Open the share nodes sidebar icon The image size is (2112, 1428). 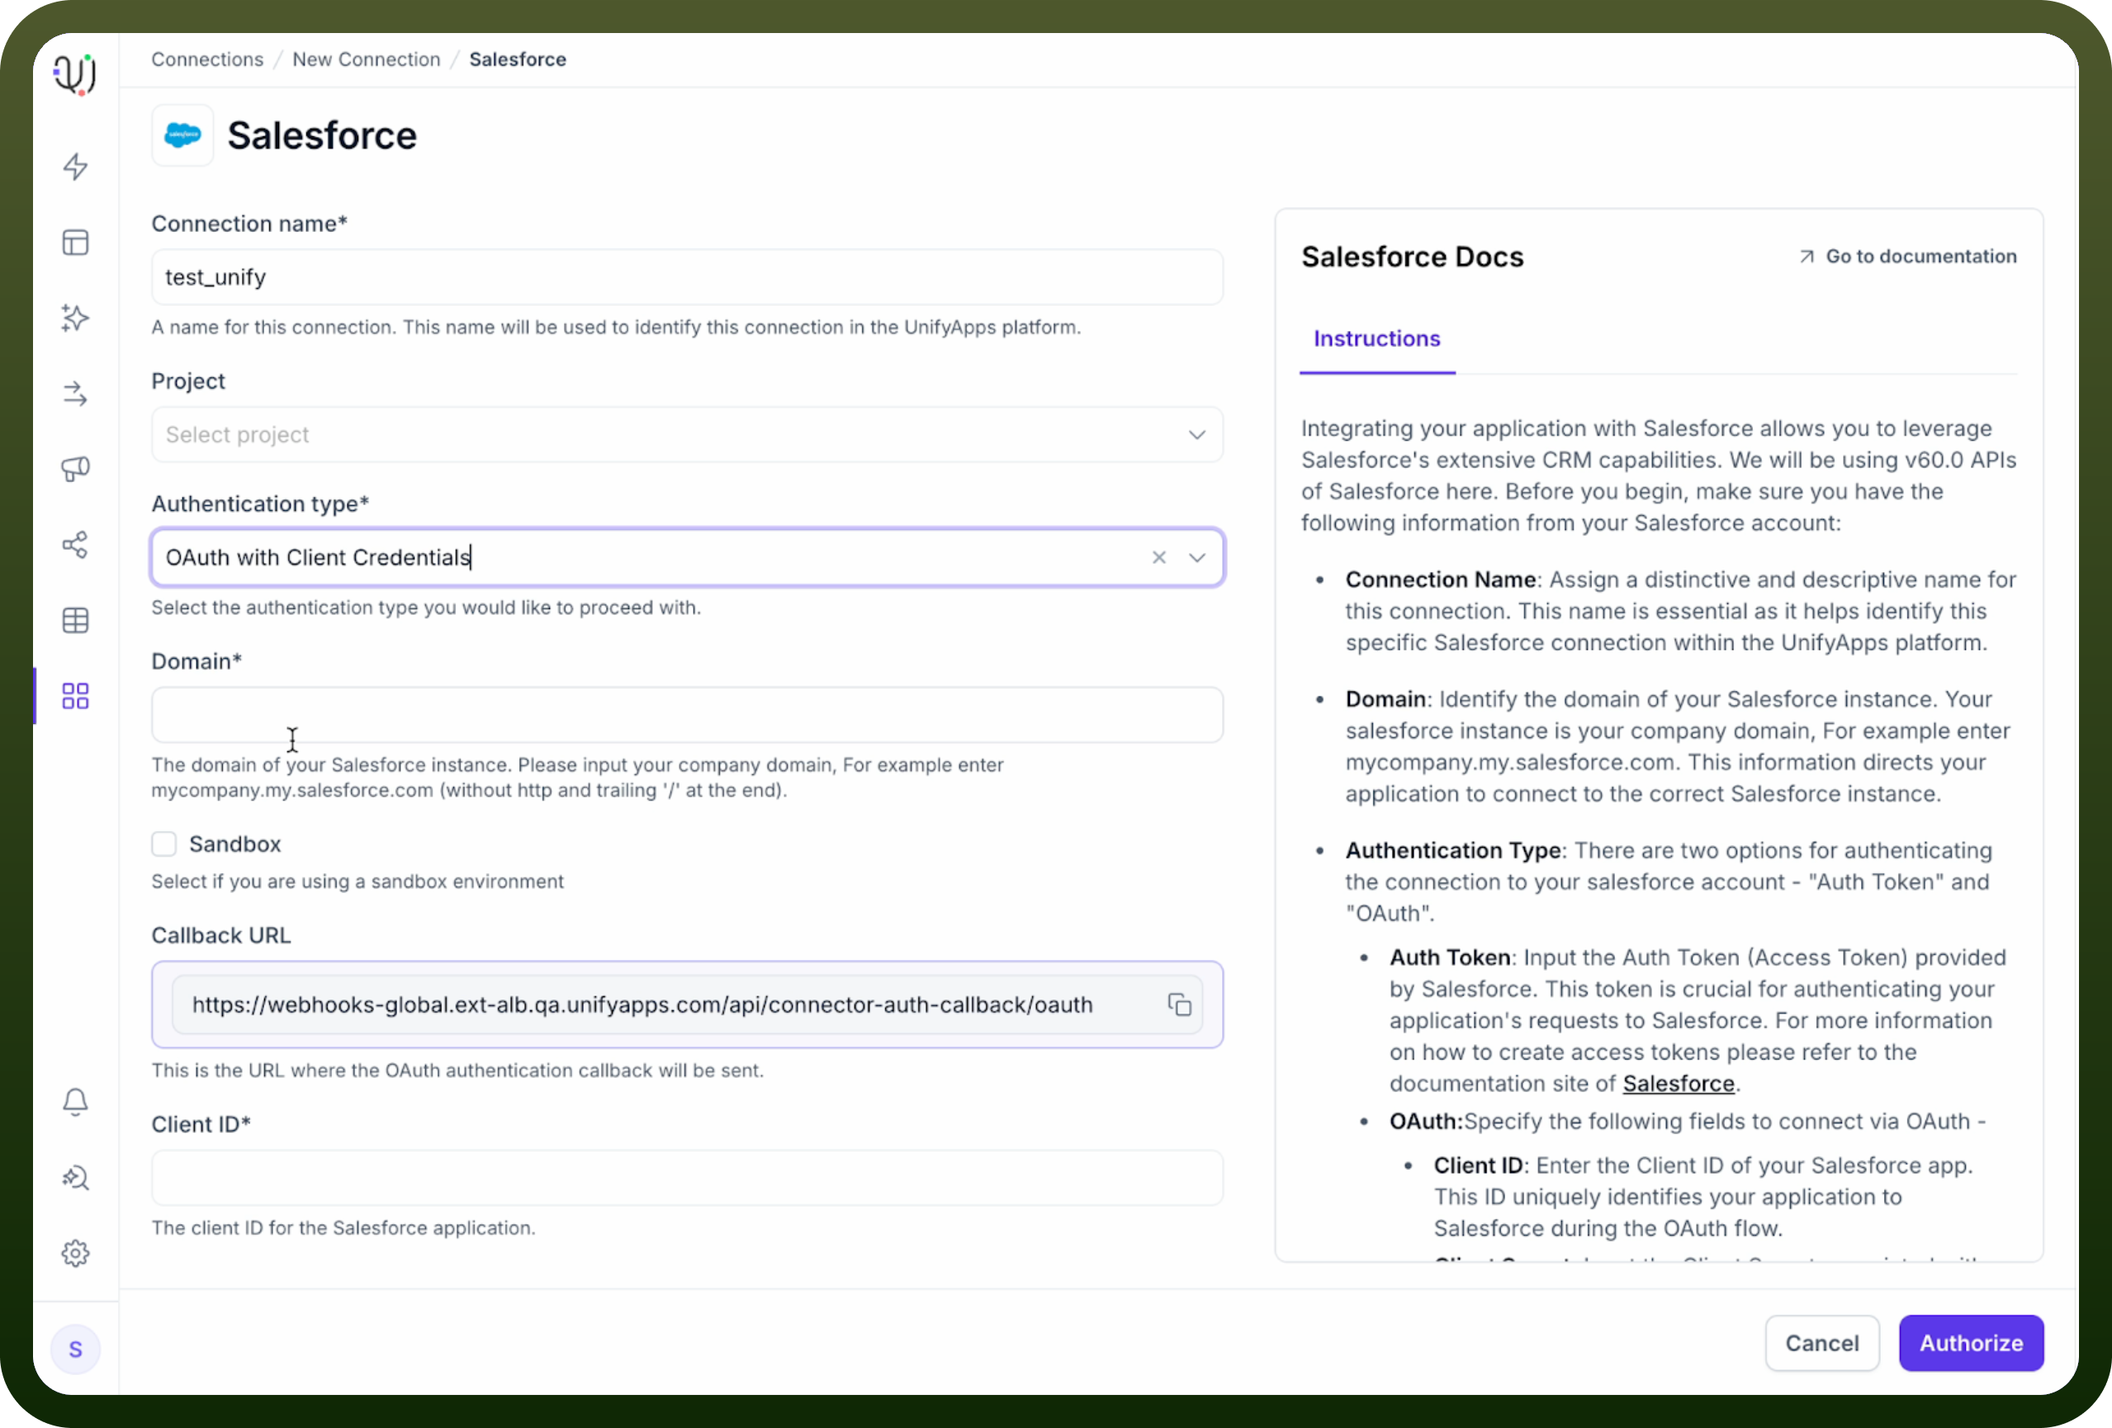75,545
